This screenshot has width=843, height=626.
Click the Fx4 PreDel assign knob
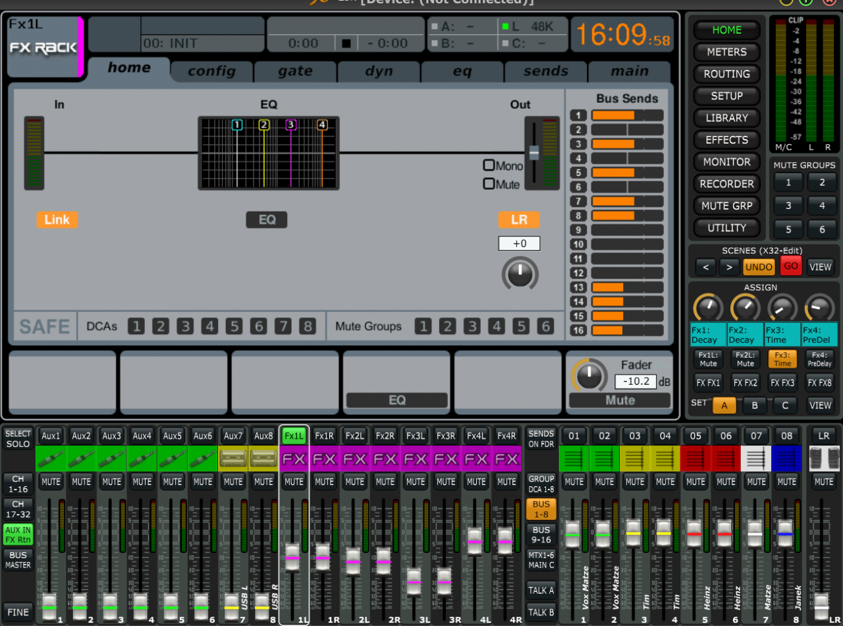coord(820,308)
